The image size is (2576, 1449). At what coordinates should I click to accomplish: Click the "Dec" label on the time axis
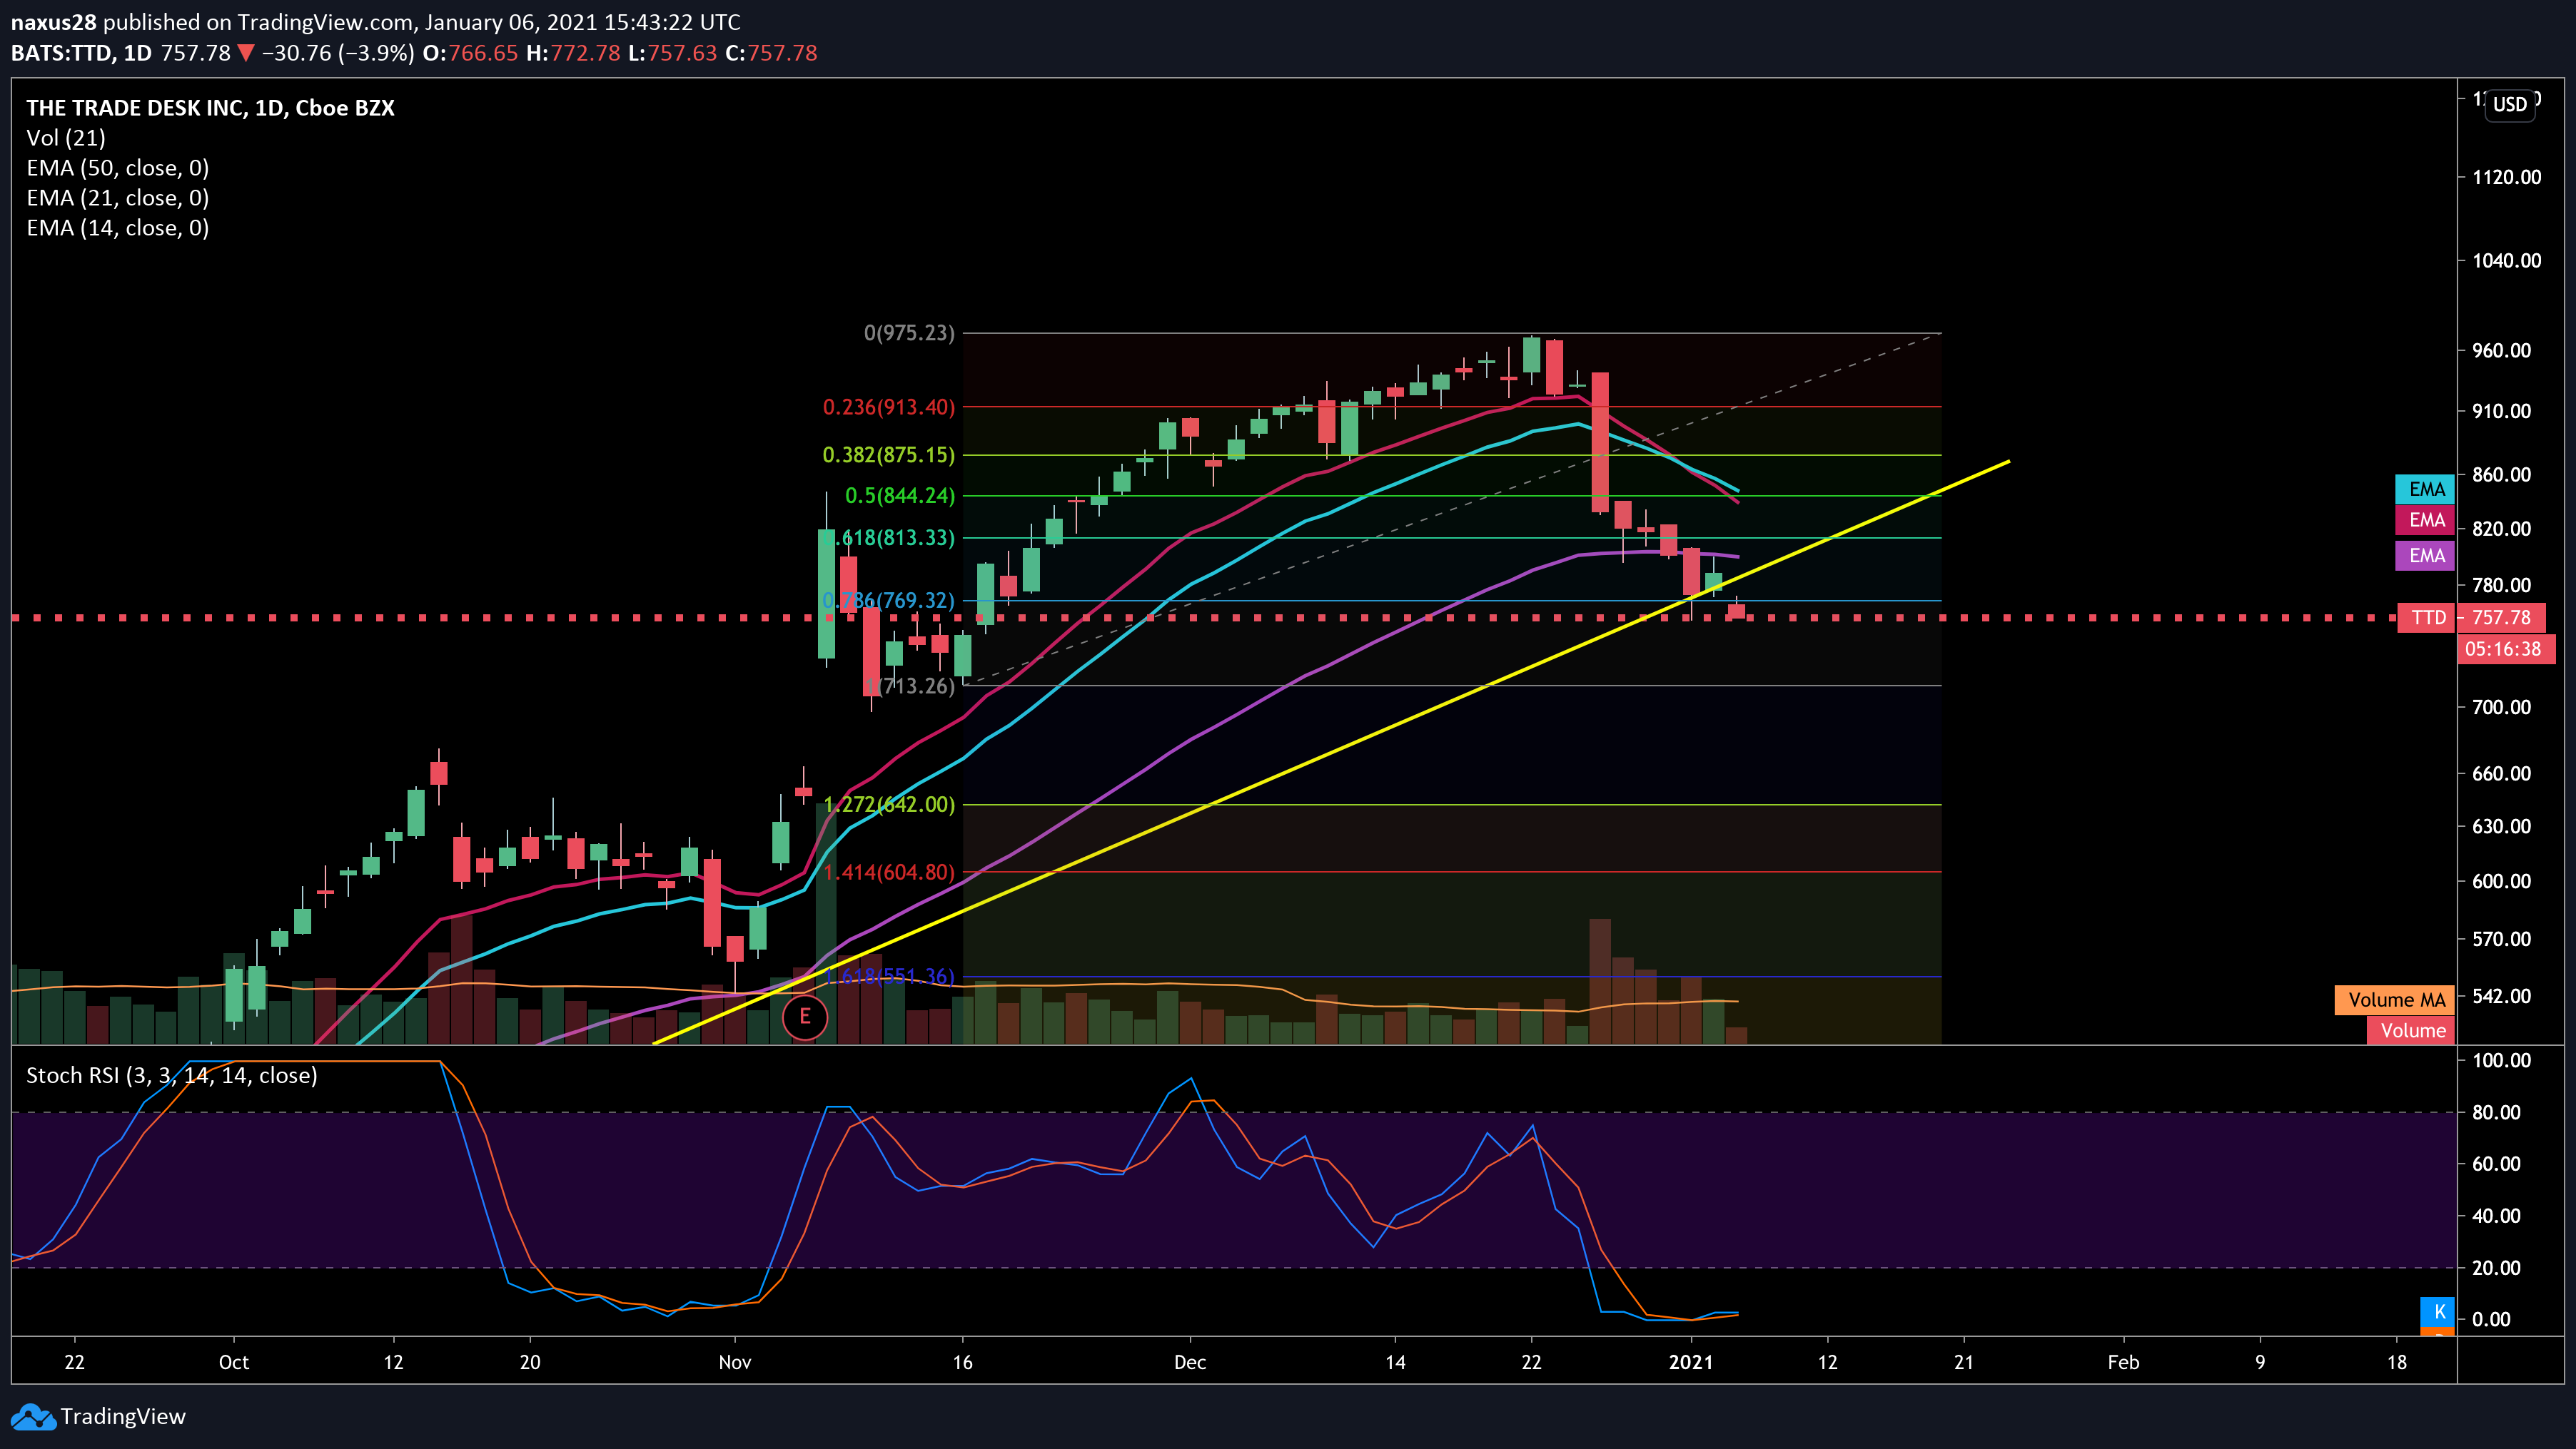coord(1190,1362)
